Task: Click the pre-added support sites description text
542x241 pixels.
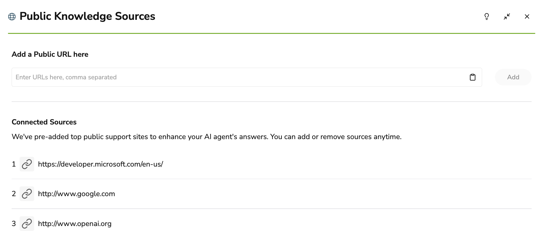Action: pos(207,137)
